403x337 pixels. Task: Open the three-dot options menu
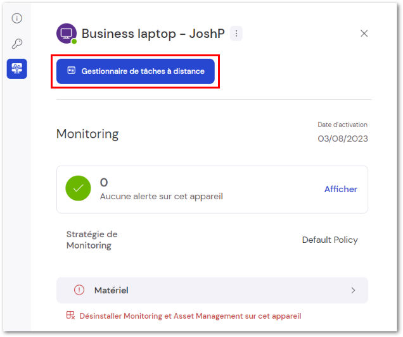pos(236,34)
